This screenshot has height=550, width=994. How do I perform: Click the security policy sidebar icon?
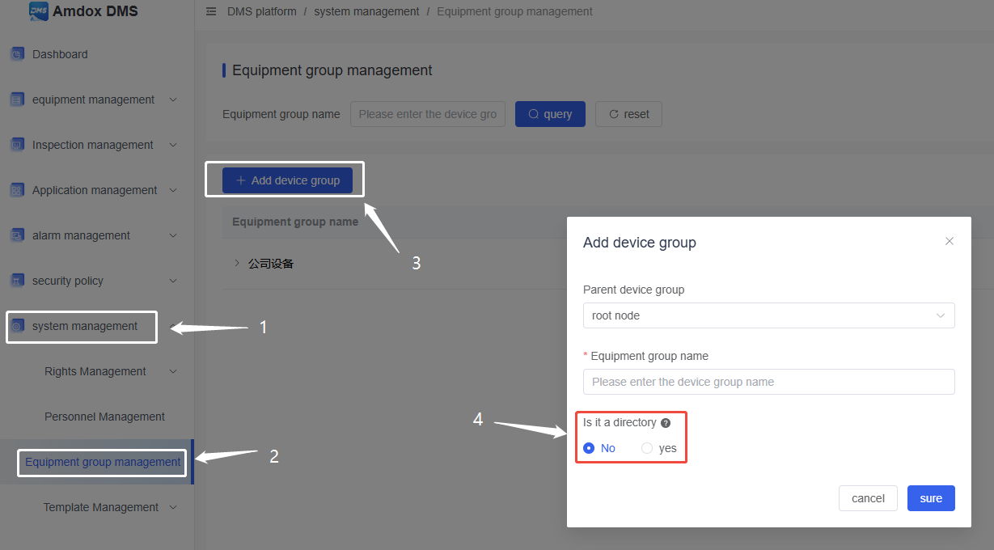[x=17, y=281]
